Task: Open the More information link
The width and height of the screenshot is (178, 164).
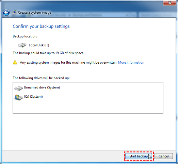Action: (x=131, y=62)
